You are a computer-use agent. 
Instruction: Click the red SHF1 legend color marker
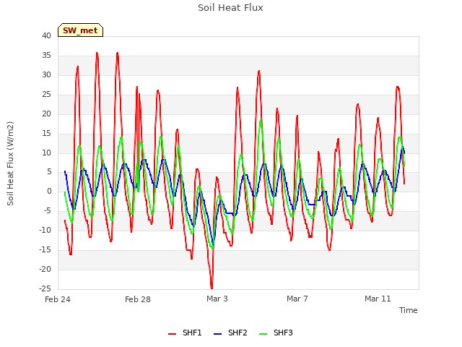172,334
